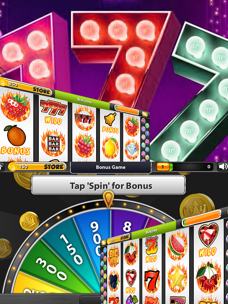The height and width of the screenshot is (304, 228).
Task: Click the level progress bar showing 0
Action: coord(192,167)
